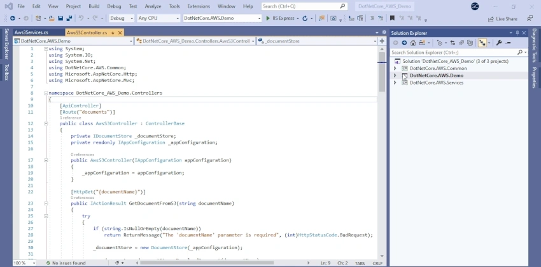This screenshot has height=267, width=541.
Task: Click the Comment selection toolbar icon
Action: pos(372,18)
